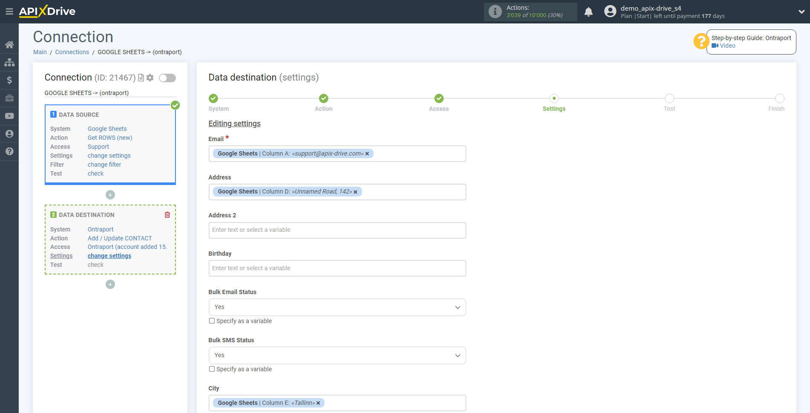Viewport: 810px width, 413px height.
Task: Open the Get ROWS (new) action link
Action: [x=110, y=138]
